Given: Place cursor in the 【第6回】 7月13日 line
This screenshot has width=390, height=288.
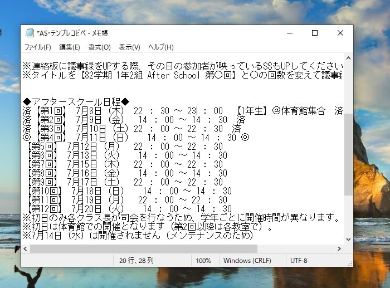Looking at the screenshot, I should pyautogui.click(x=127, y=155).
